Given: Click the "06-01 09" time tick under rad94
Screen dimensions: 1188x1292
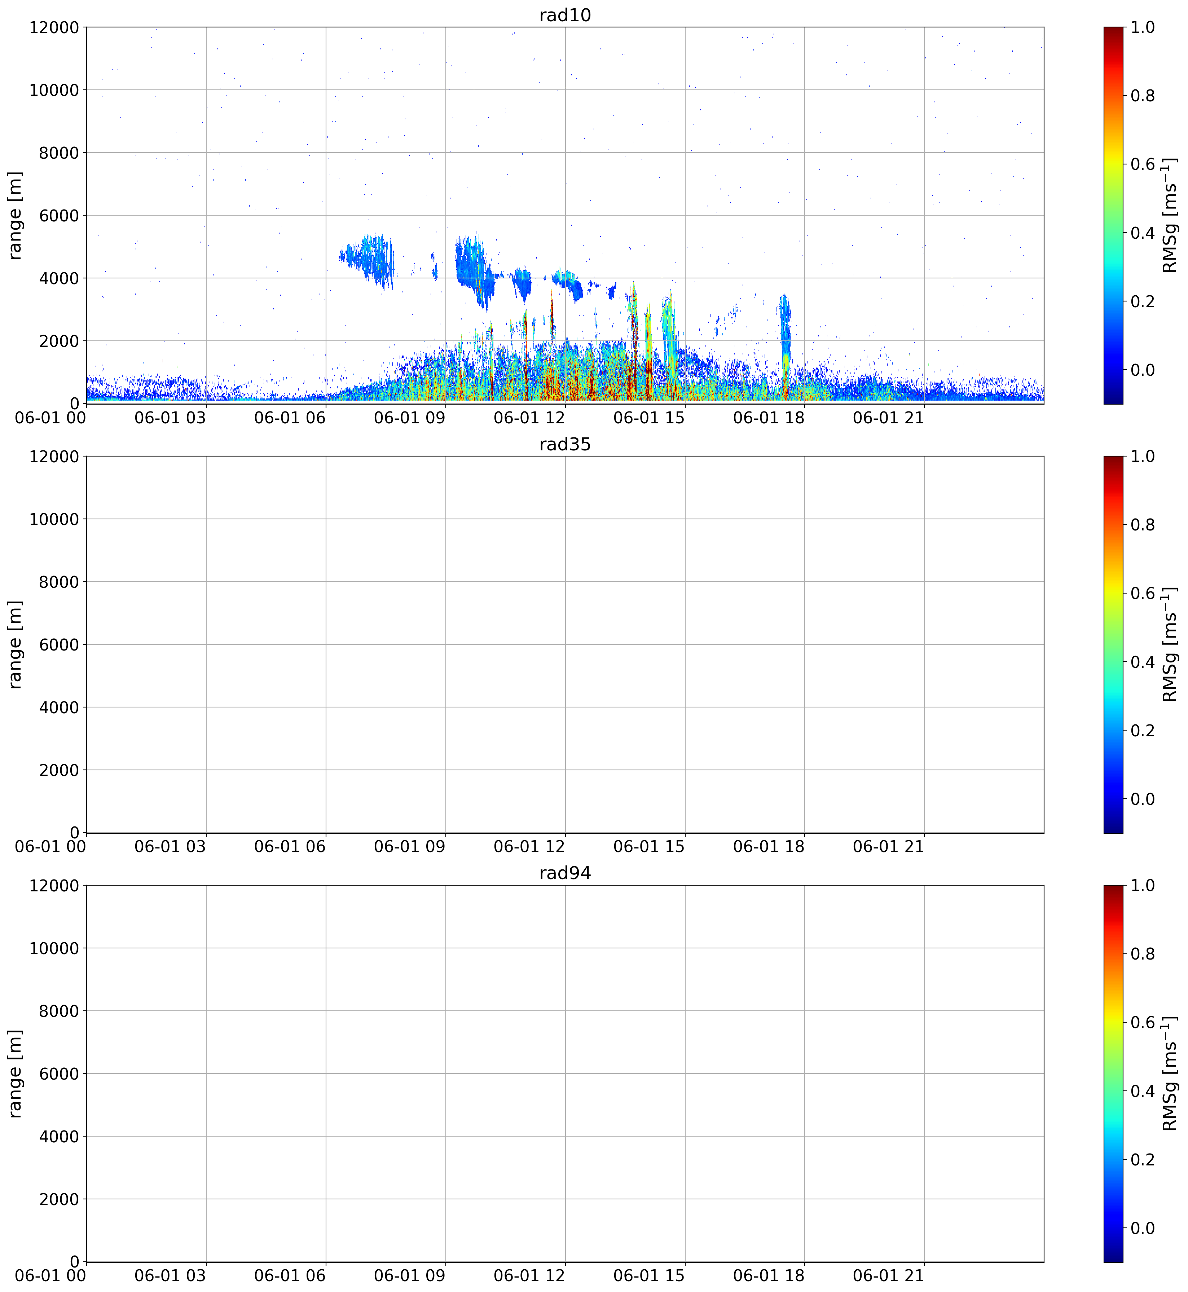Looking at the screenshot, I should [x=409, y=1275].
